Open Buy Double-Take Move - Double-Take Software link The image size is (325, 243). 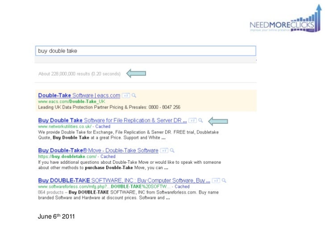tap(98, 150)
